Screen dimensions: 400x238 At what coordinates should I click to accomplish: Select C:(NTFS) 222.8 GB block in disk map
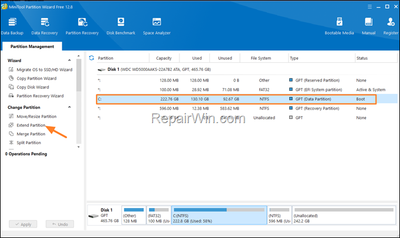click(219, 215)
